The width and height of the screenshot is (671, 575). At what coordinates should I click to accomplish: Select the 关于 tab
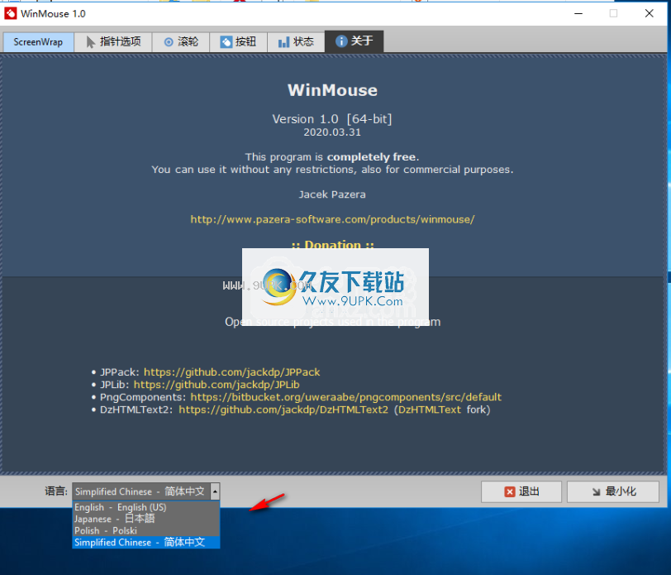(x=354, y=41)
